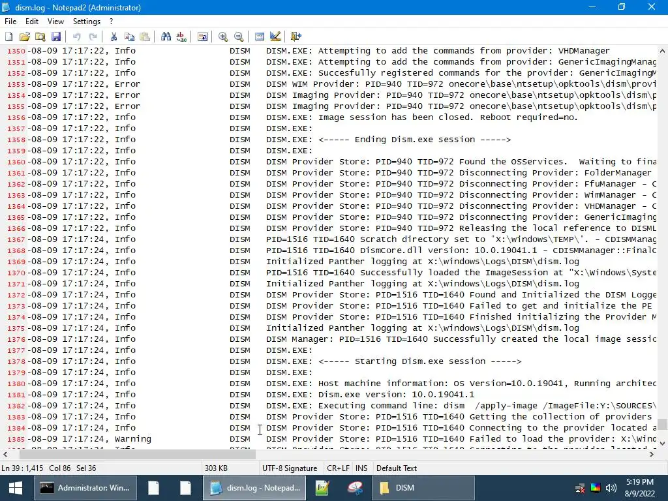Click the 303 KB file size status

tap(216, 468)
